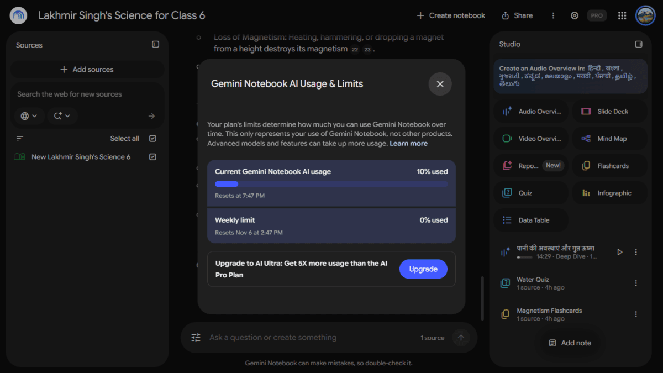
Task: Click '10% used' text
Action: 432,171
